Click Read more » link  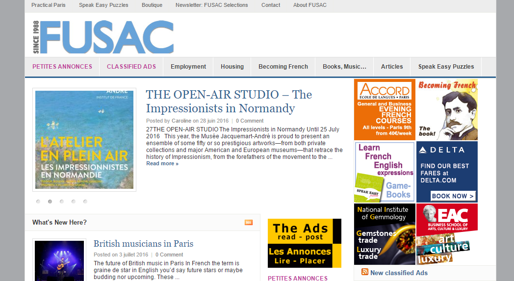(162, 164)
